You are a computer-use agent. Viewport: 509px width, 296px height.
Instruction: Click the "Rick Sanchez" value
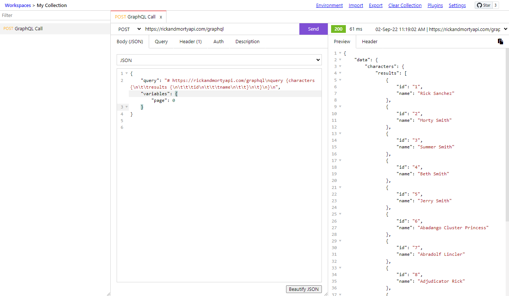coord(436,93)
